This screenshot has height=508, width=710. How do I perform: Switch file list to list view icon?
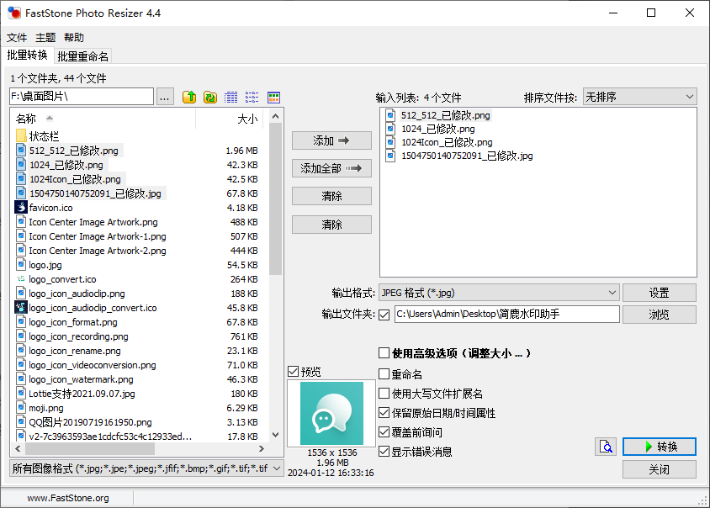click(x=252, y=98)
